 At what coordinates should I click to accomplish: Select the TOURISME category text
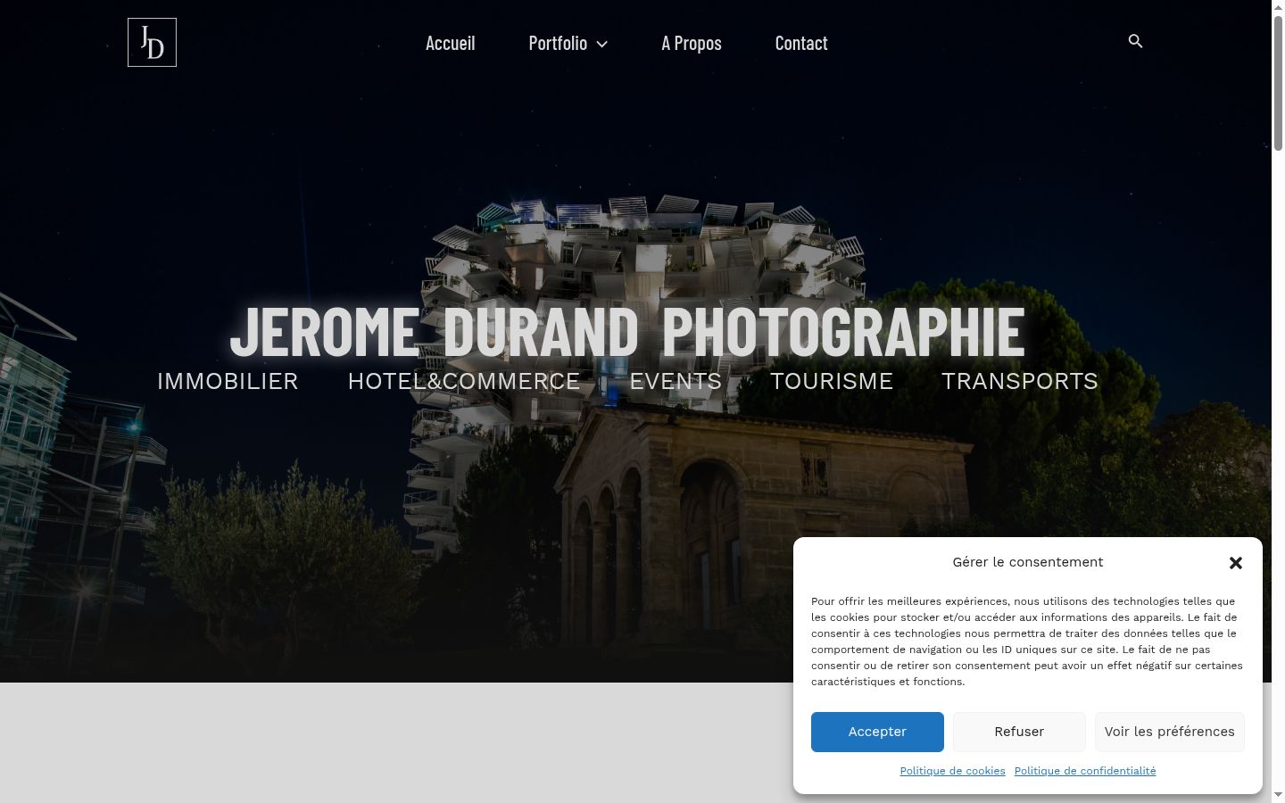832,381
